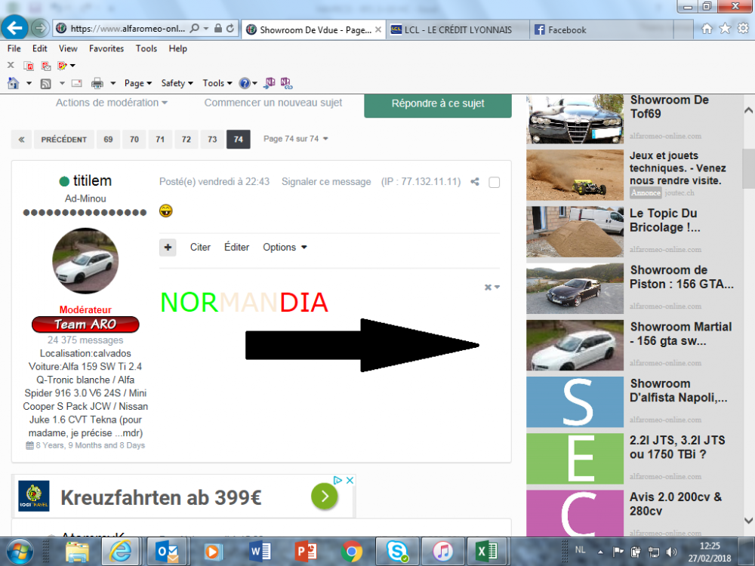Screen dimensions: 755x566
Task: Click the plus multiquote button
Action: click(168, 248)
